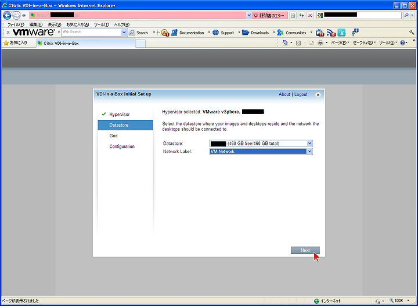Click the Facebook icon on VMware toolbar
Viewport: 418px width, 306px height.
(x=355, y=33)
